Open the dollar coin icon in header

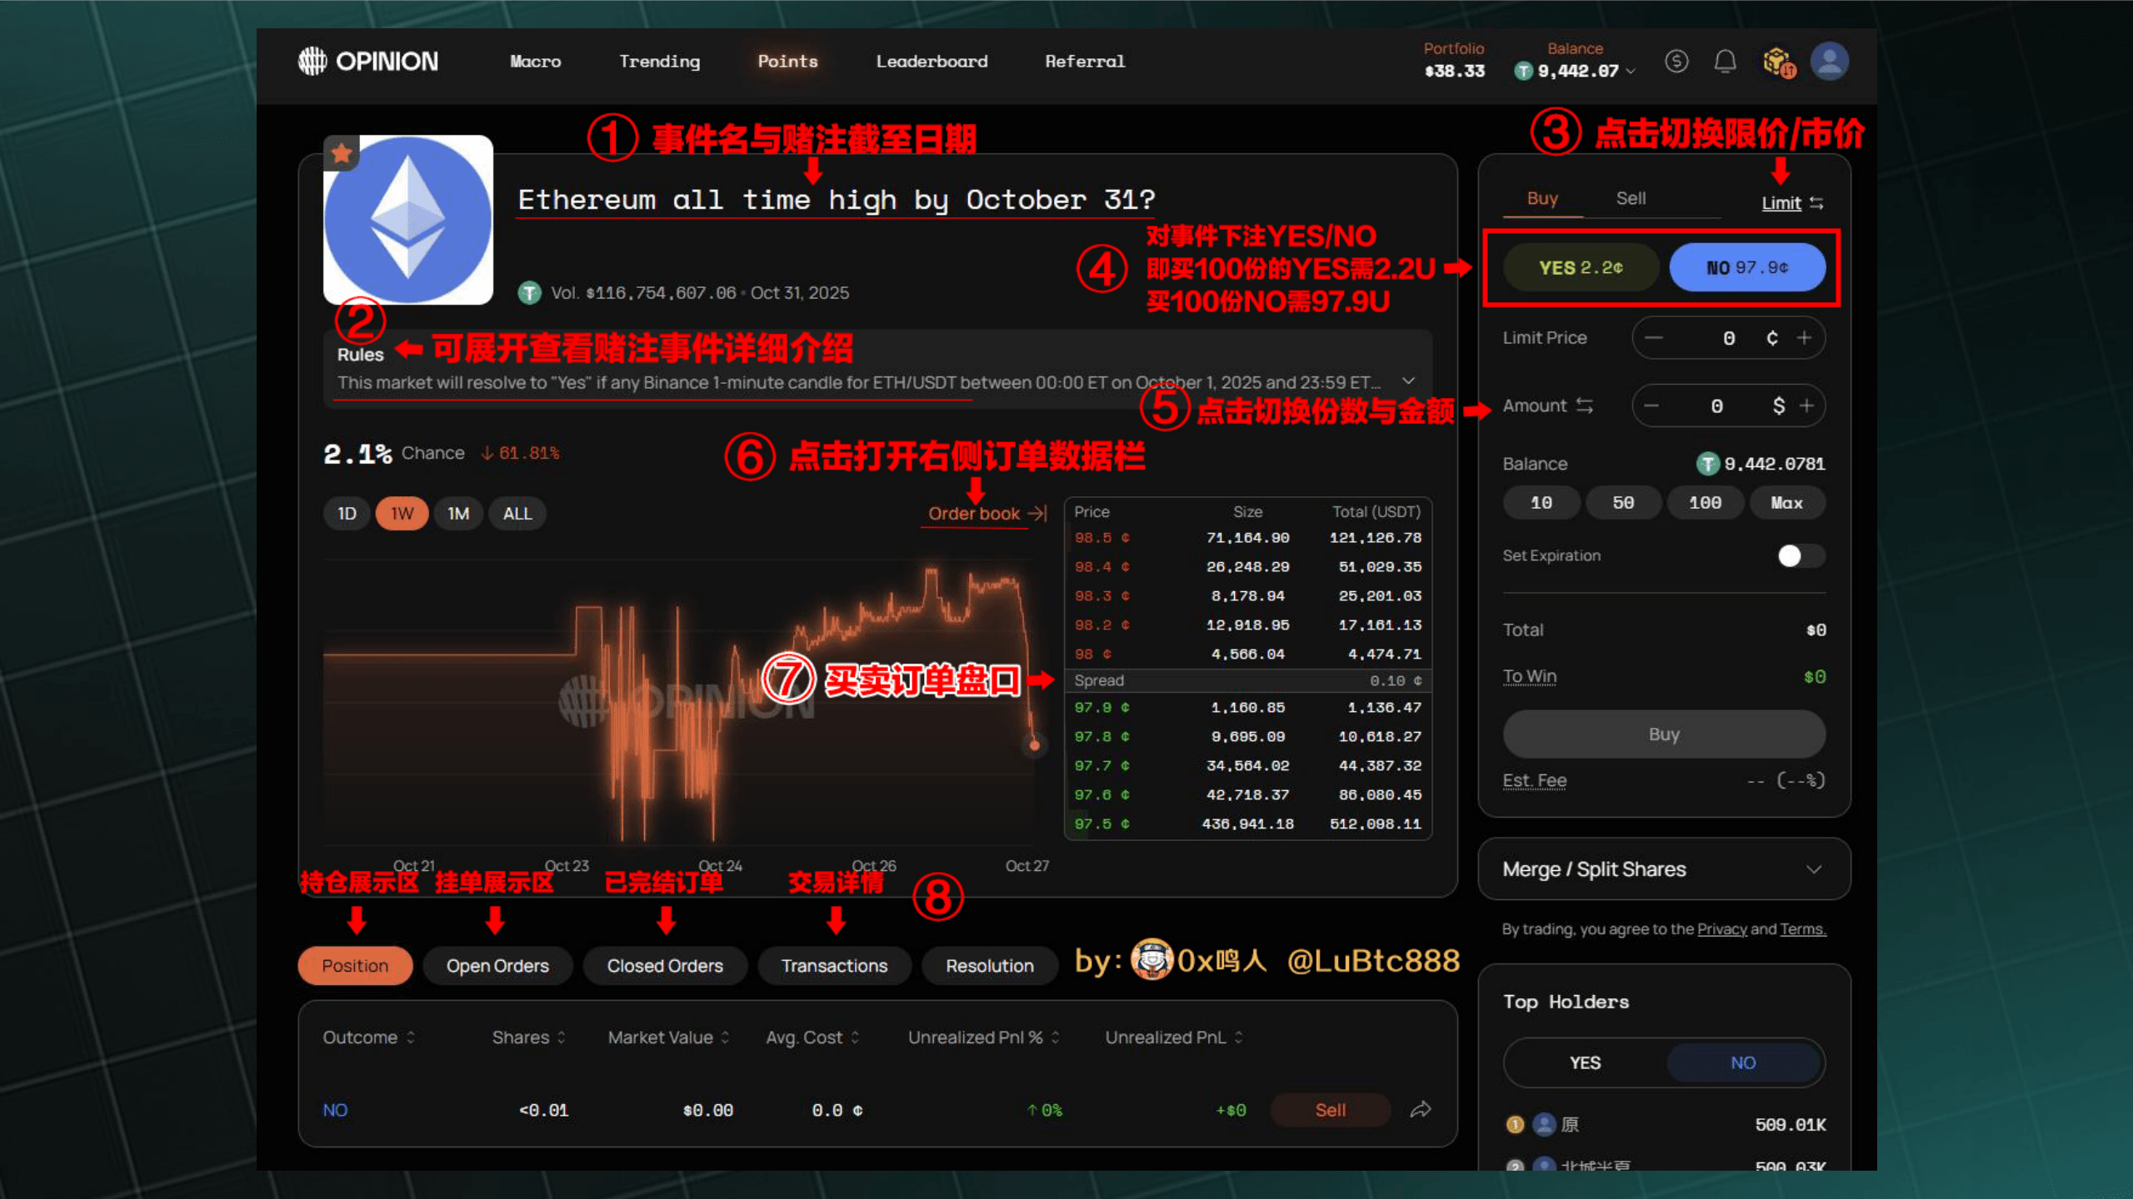1676,62
